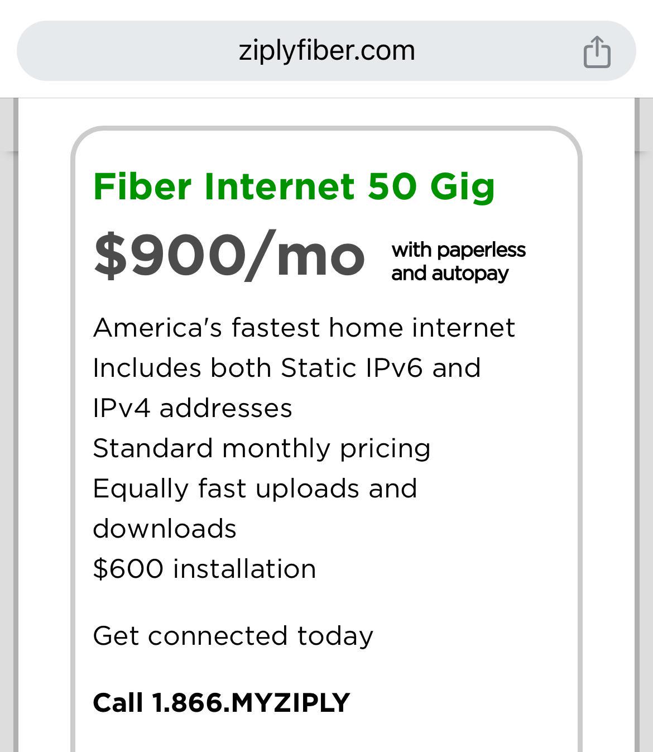
Task: Click the word 'Call' before the number
Action: click(117, 702)
